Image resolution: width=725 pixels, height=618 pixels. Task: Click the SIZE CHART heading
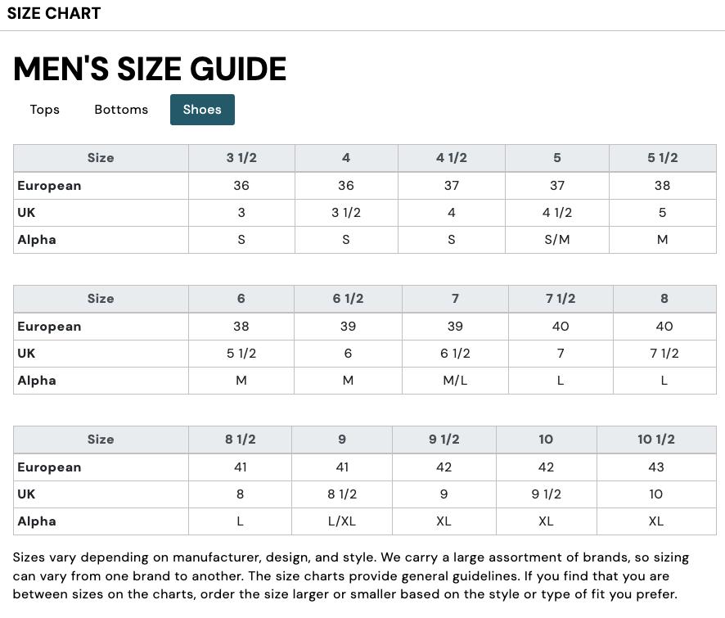[55, 13]
